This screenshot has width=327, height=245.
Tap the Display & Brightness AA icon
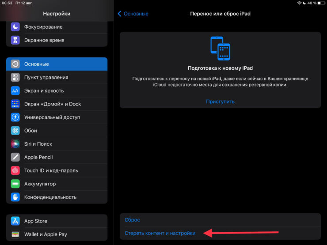coord(15,91)
